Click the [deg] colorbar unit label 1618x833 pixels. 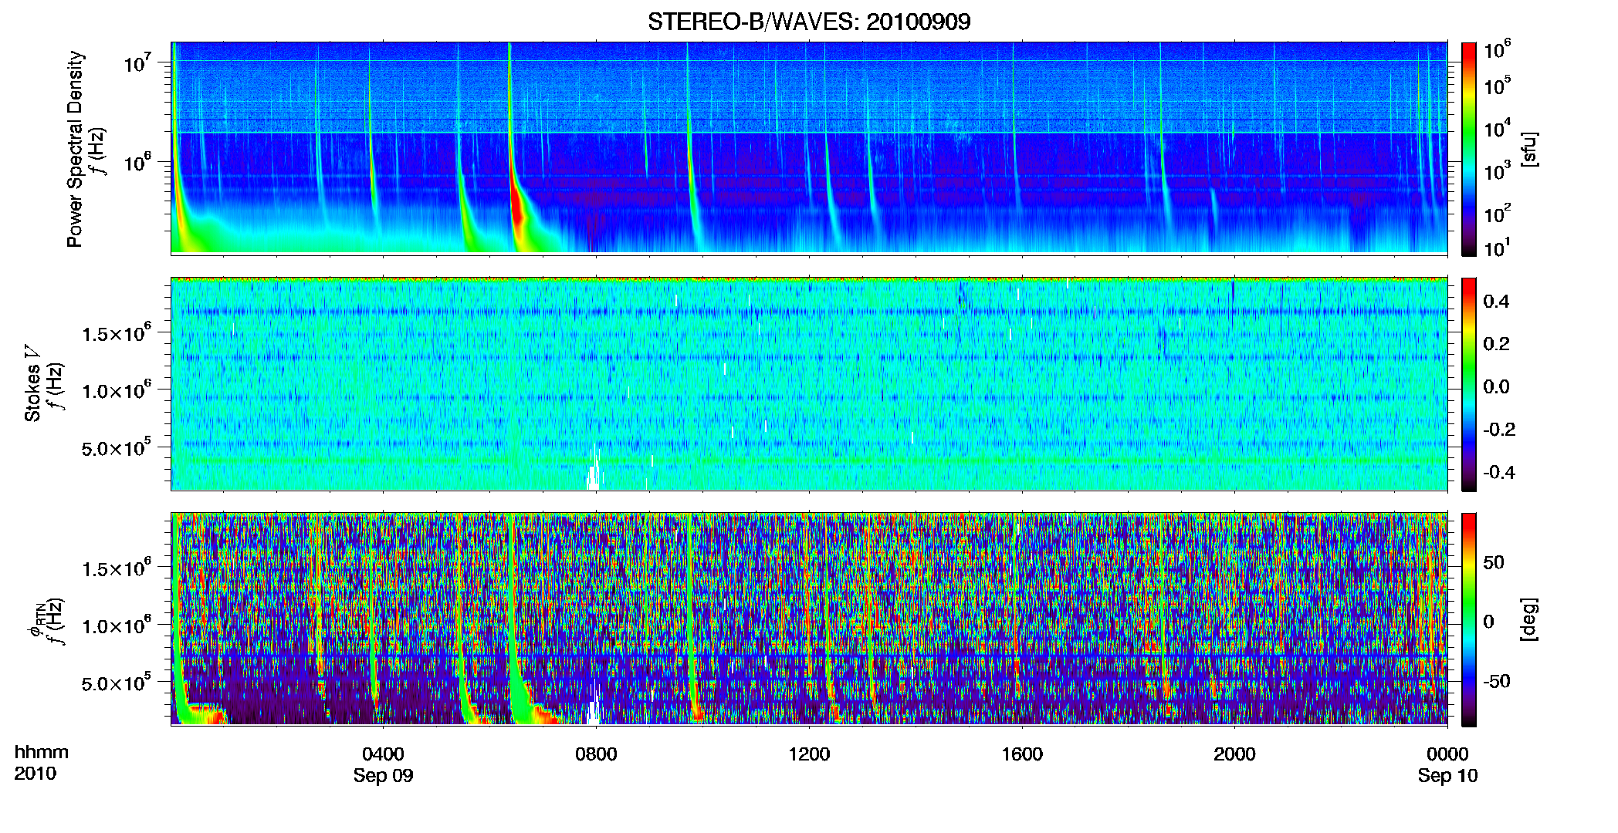pyautogui.click(x=1529, y=619)
